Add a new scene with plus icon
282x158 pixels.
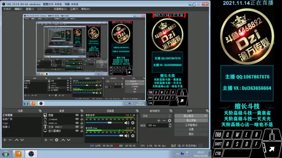pyautogui.click(x=5, y=140)
